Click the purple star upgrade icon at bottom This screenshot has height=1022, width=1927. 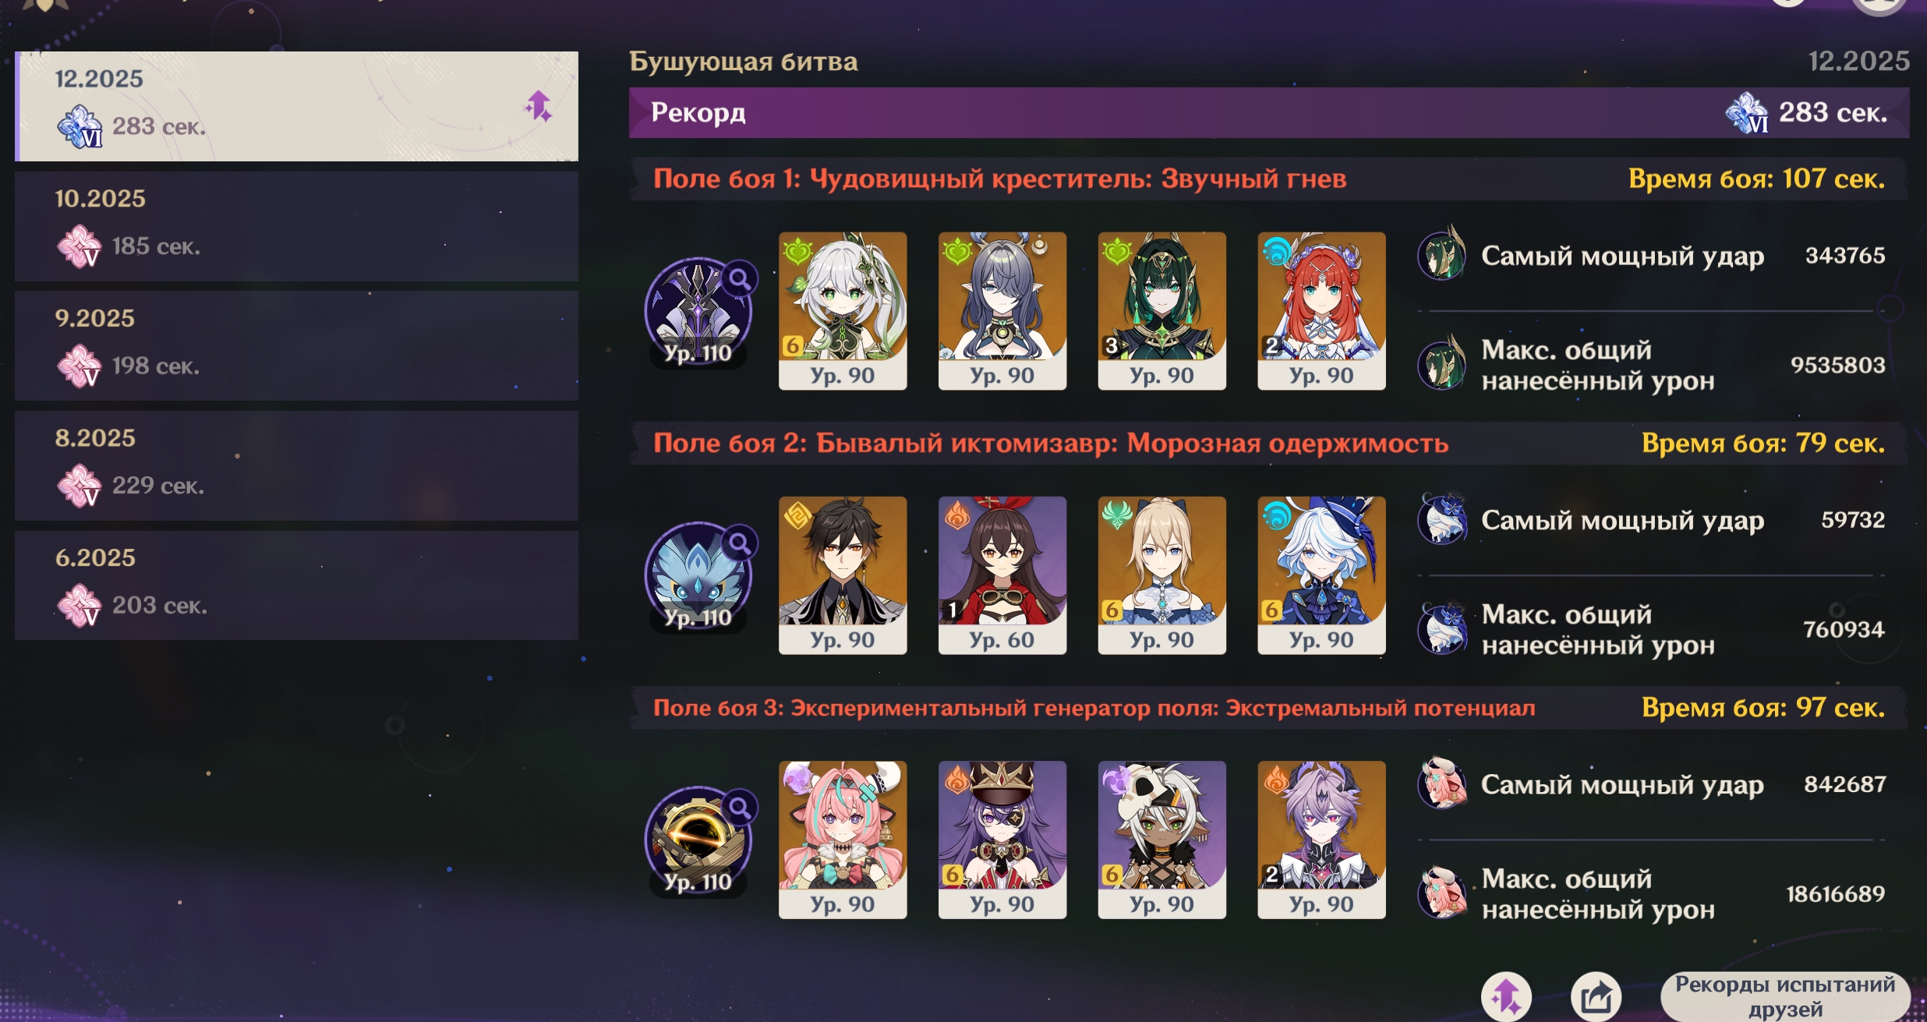(x=1506, y=995)
